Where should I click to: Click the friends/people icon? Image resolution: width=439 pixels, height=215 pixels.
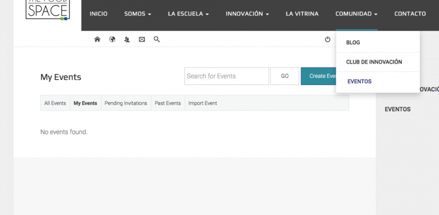click(x=127, y=39)
